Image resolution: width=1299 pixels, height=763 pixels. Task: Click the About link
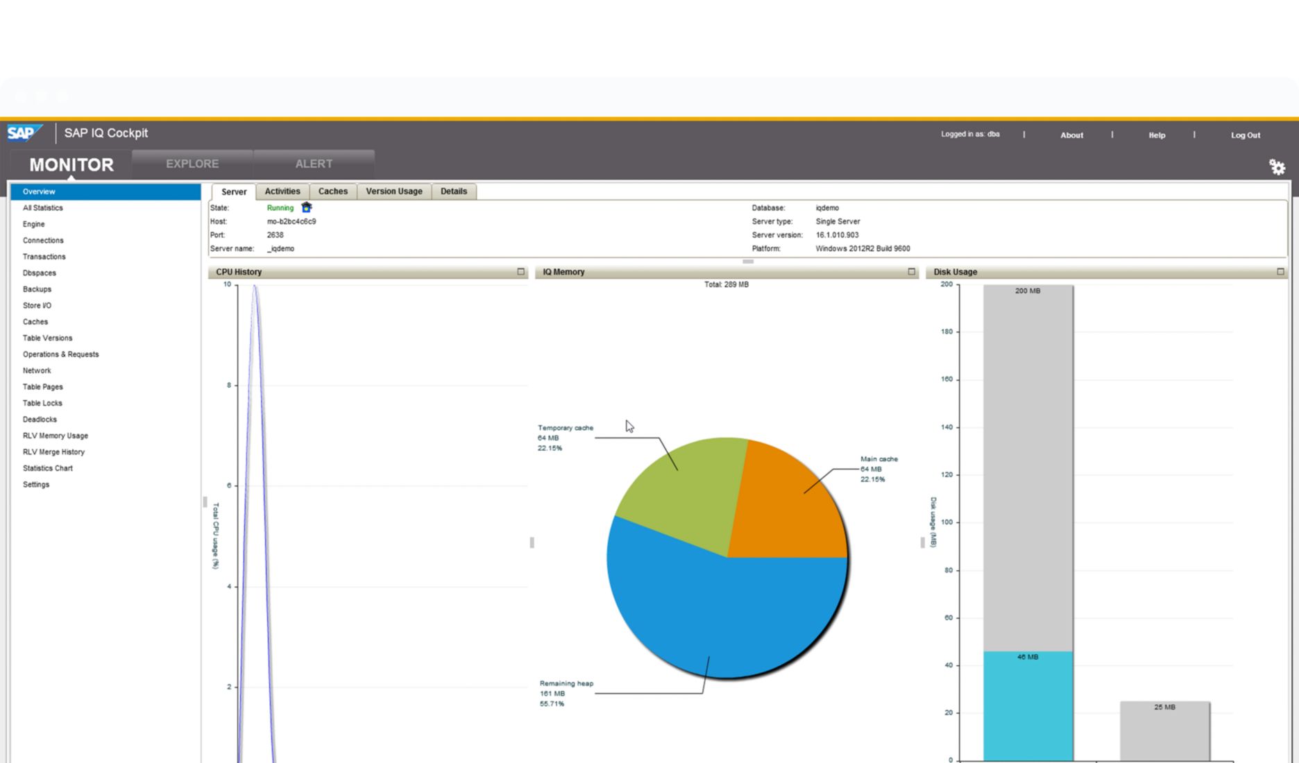1071,135
